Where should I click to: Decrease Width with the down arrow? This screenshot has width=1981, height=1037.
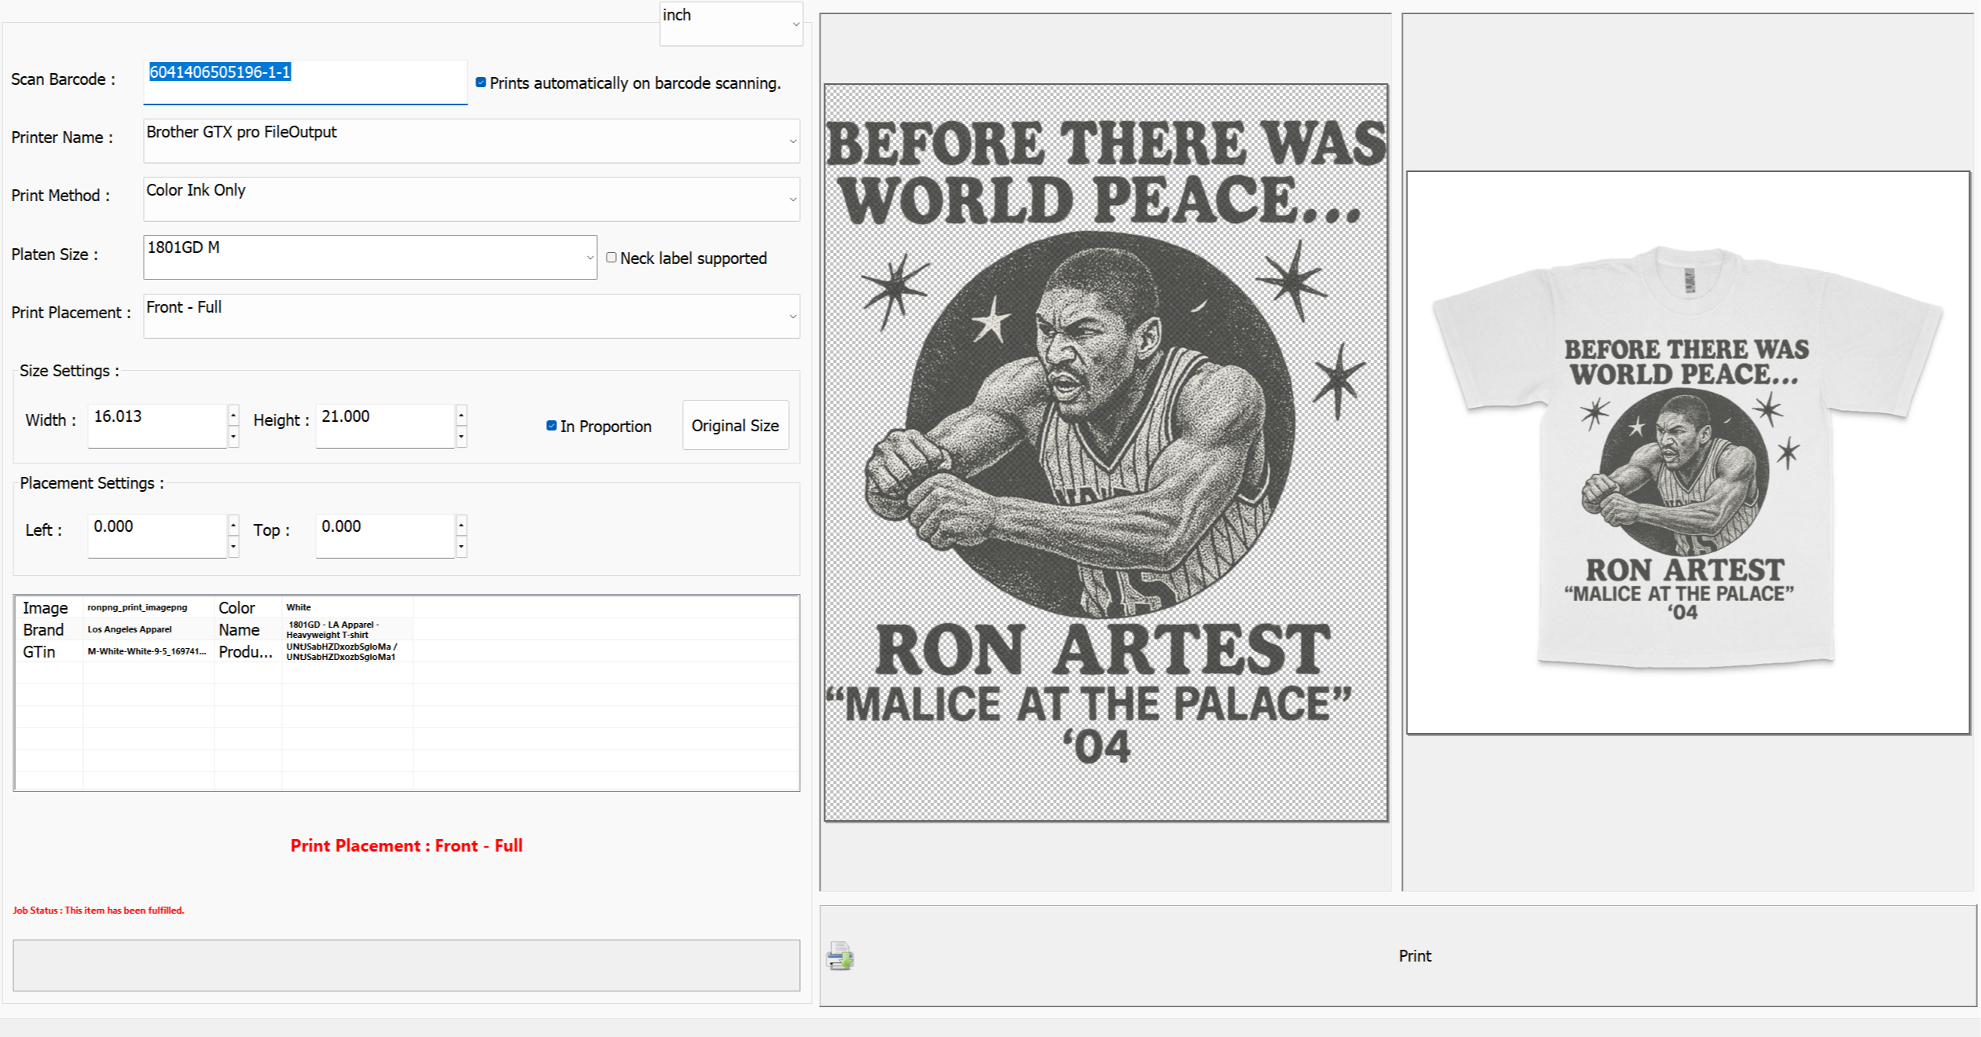pyautogui.click(x=233, y=436)
